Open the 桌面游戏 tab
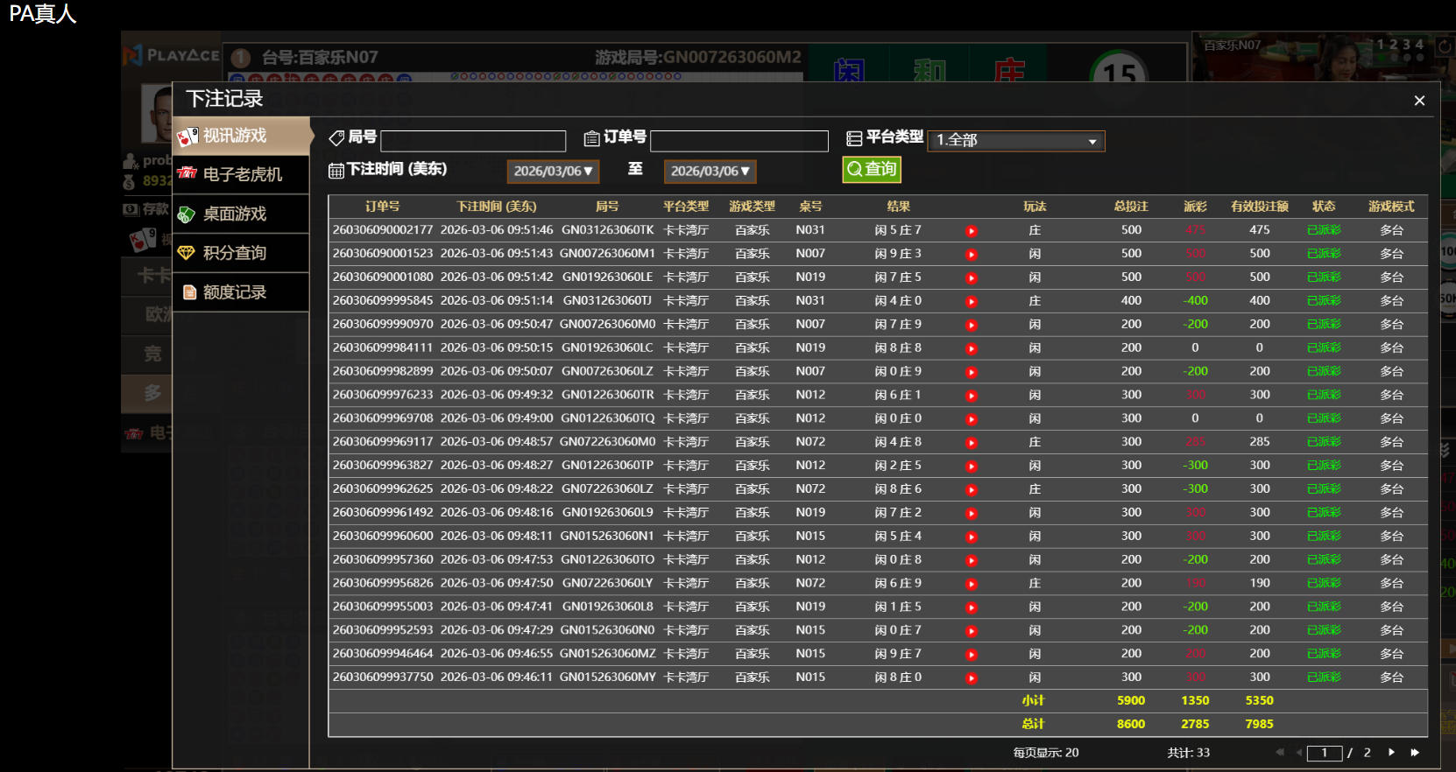This screenshot has width=1456, height=772. 241,214
